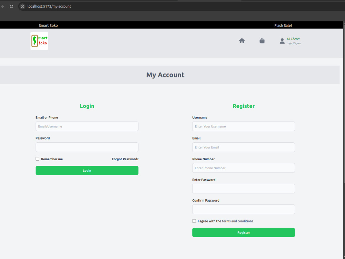Open the Home icon in header

pyautogui.click(x=242, y=41)
